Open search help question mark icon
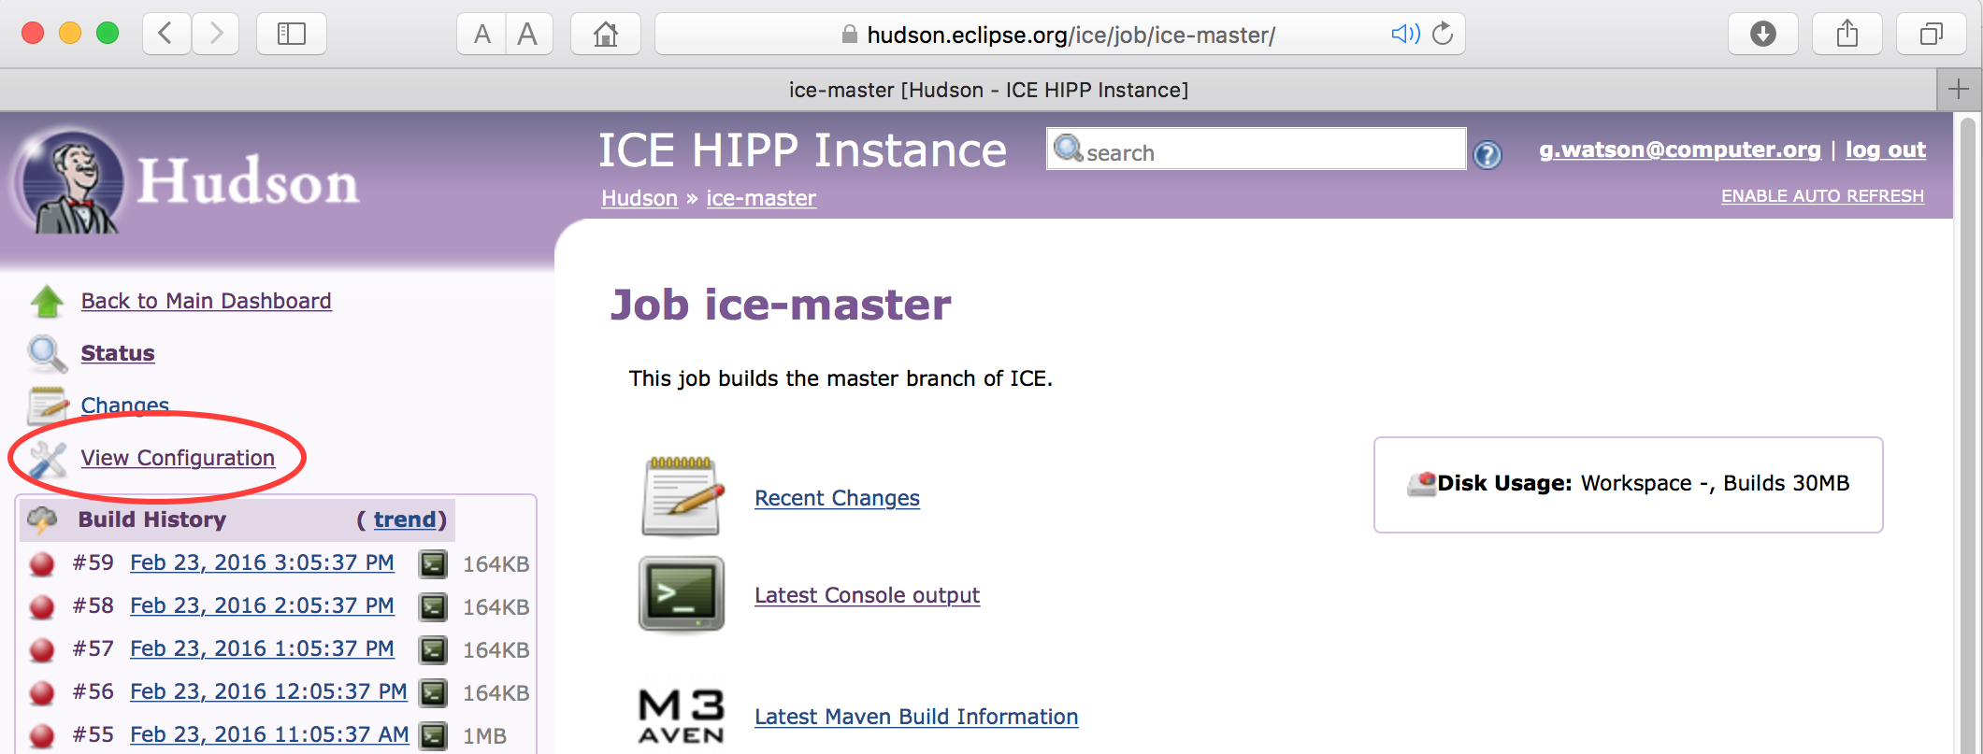Image resolution: width=1983 pixels, height=754 pixels. pos(1487,154)
